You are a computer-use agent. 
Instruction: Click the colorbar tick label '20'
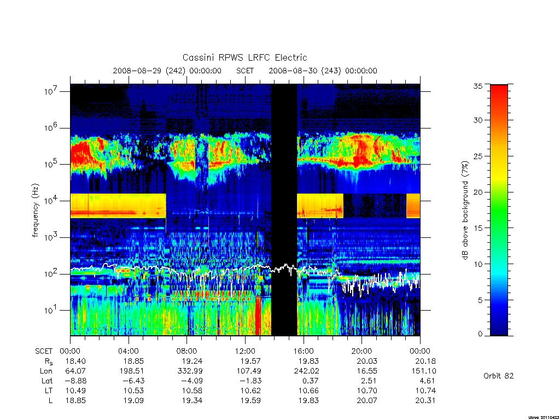click(478, 192)
